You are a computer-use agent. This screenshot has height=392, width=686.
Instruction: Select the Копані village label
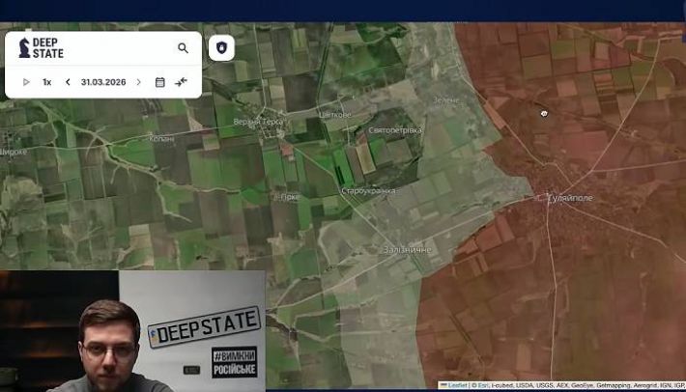click(x=161, y=139)
